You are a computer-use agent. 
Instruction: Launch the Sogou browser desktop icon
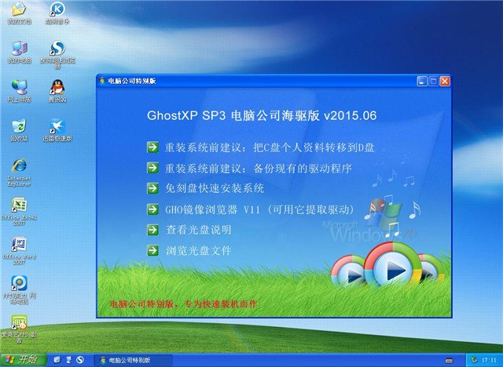[57, 49]
